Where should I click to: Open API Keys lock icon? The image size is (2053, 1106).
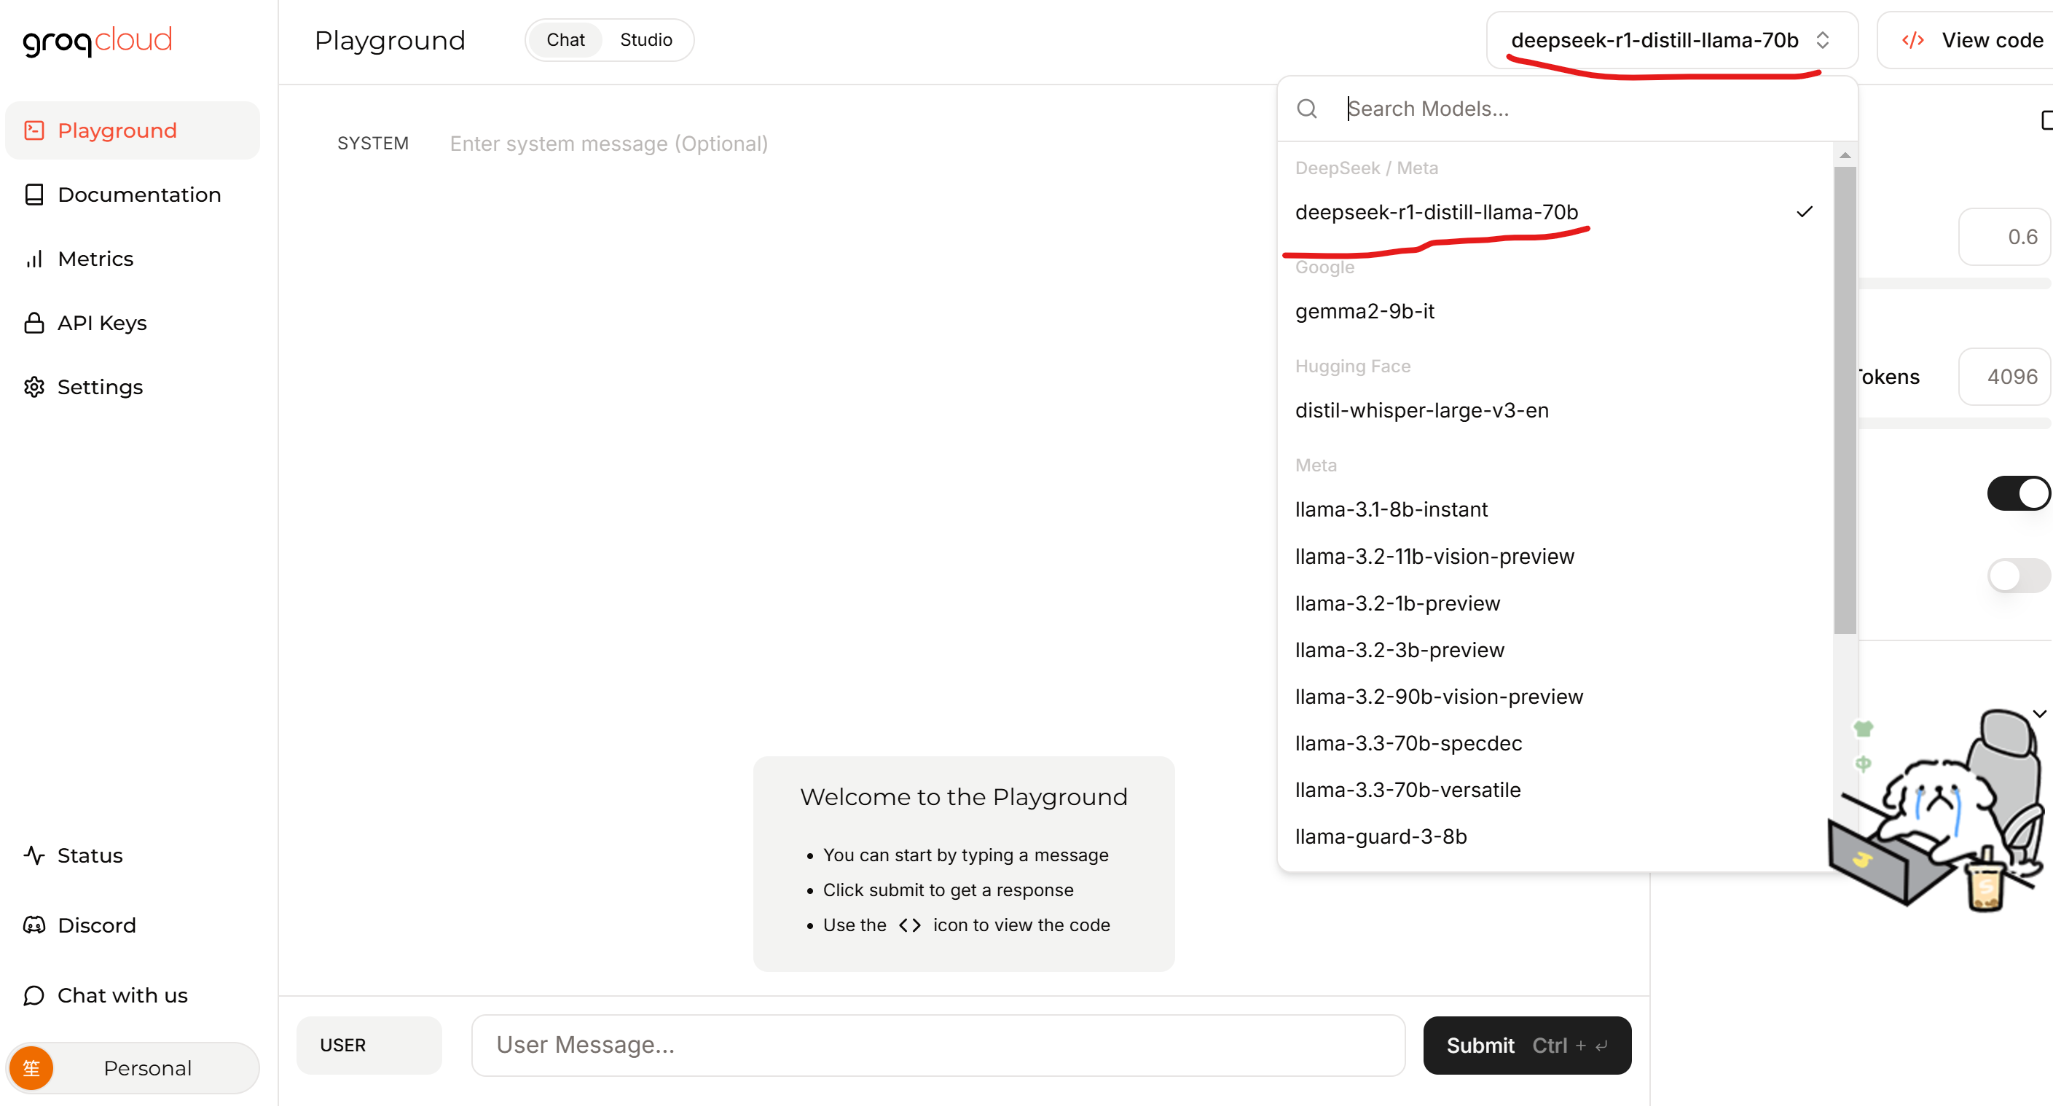34,323
